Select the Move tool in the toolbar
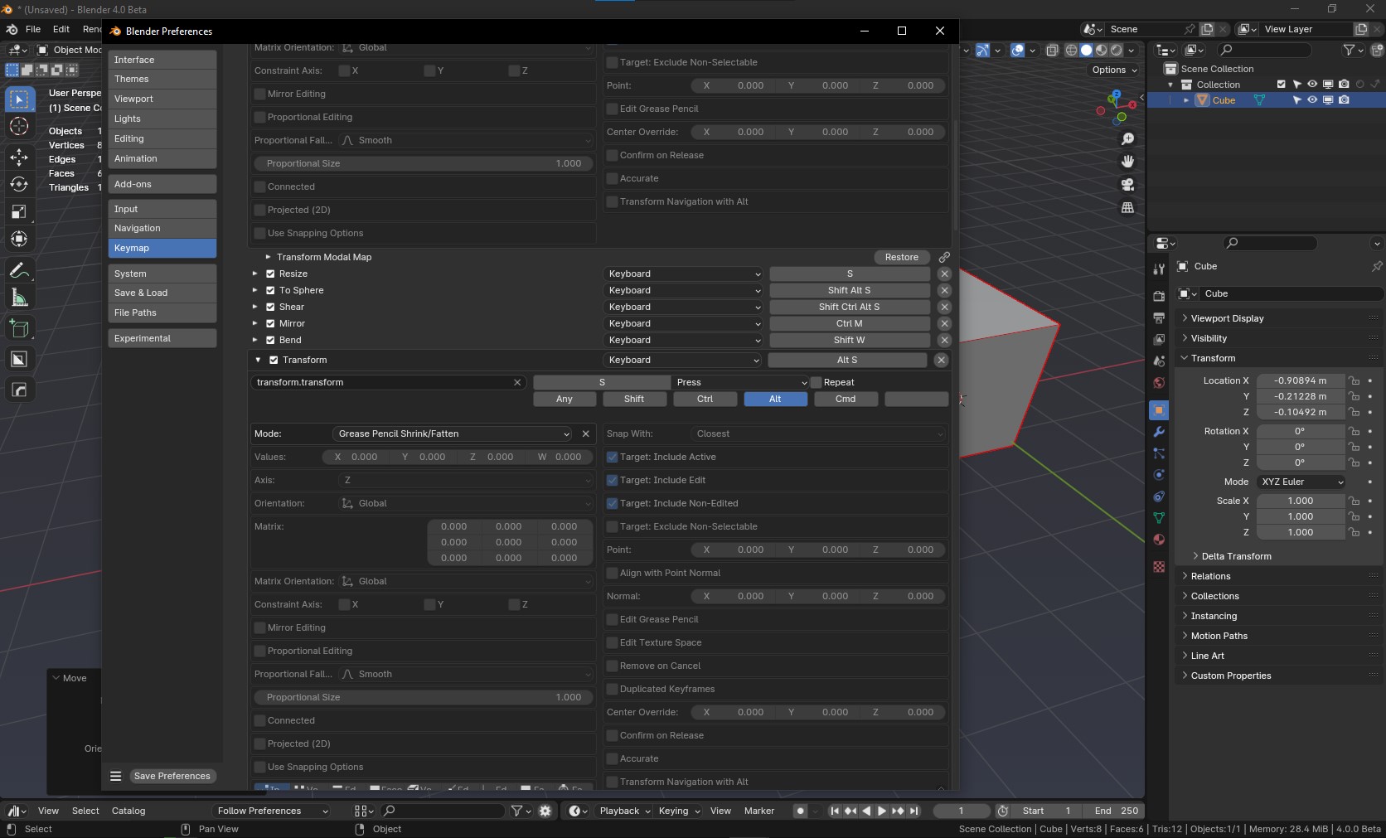Screen dimensions: 1386x838 coord(19,157)
